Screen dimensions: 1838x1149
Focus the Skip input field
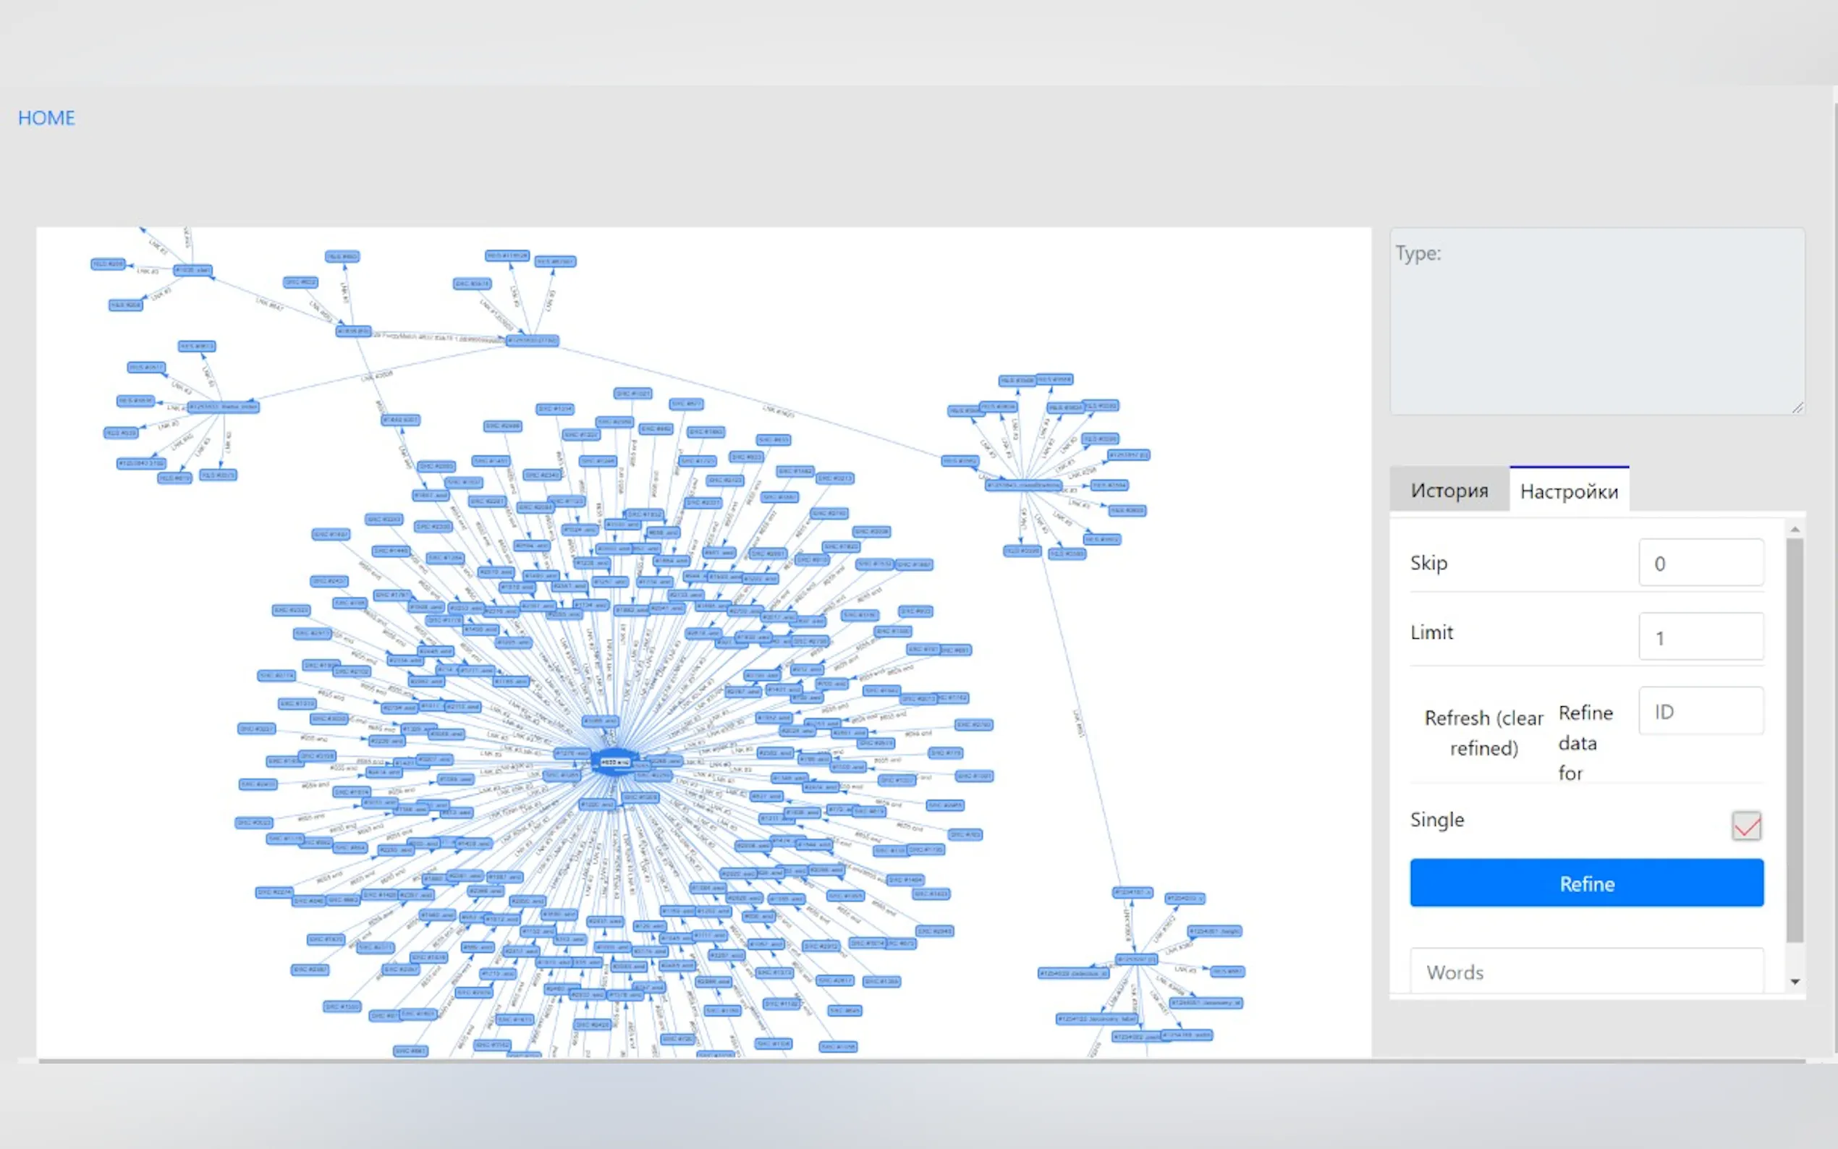(1700, 563)
